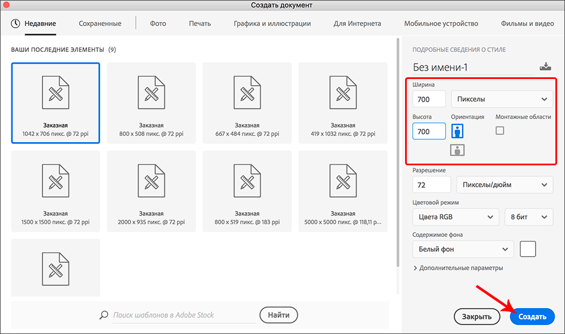
Task: Click the save preset icon beside document name
Action: point(545,67)
